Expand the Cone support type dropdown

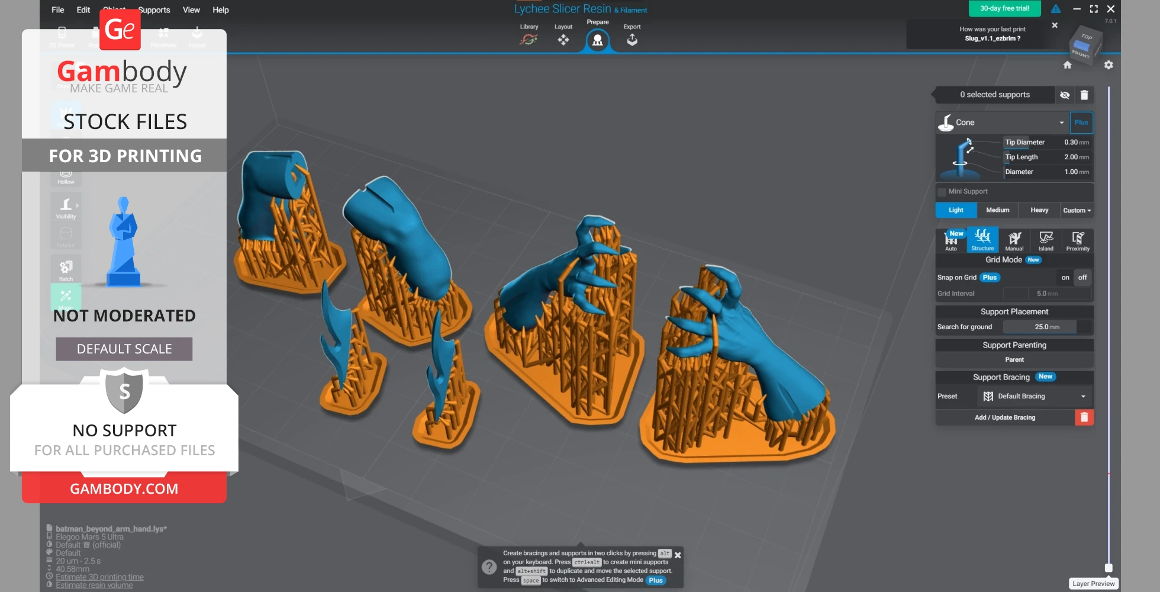[x=1061, y=123]
